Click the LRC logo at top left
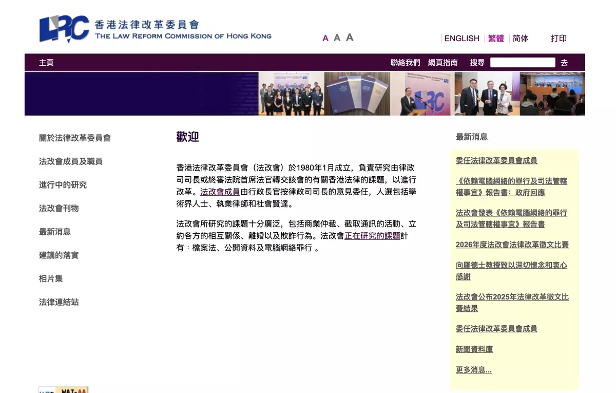The width and height of the screenshot is (616, 393). coord(65,29)
